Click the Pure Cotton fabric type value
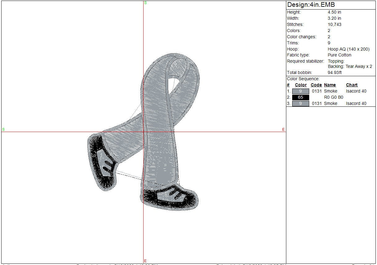This screenshot has width=377, height=265. tap(340, 55)
